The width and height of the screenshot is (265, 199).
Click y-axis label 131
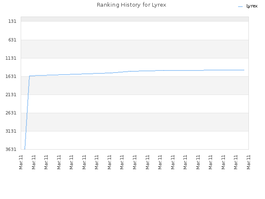pos(12,21)
